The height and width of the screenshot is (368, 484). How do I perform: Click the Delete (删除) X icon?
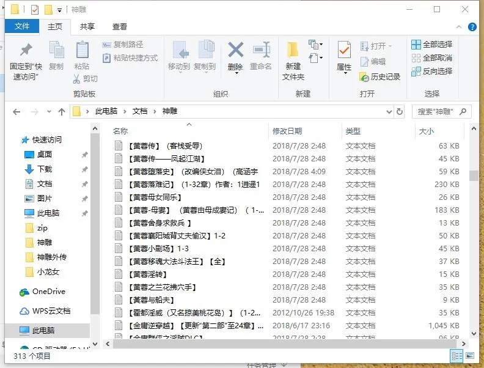tap(235, 50)
